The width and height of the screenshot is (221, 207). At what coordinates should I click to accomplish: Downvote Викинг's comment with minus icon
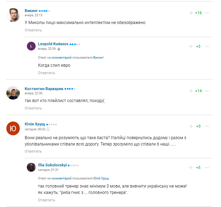[207, 13]
